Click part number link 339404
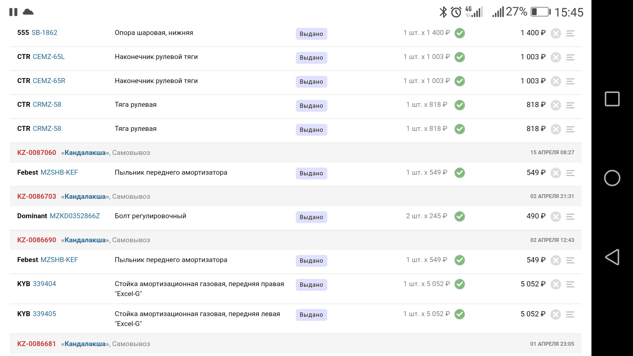The image size is (633, 356). (45, 284)
